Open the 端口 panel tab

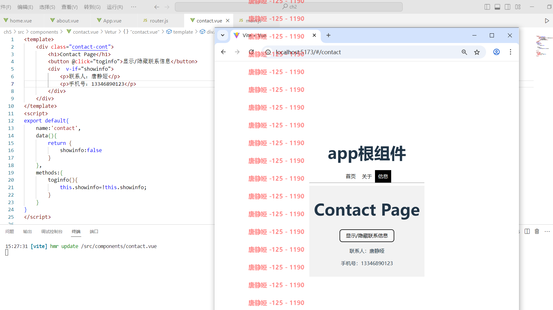(94, 231)
